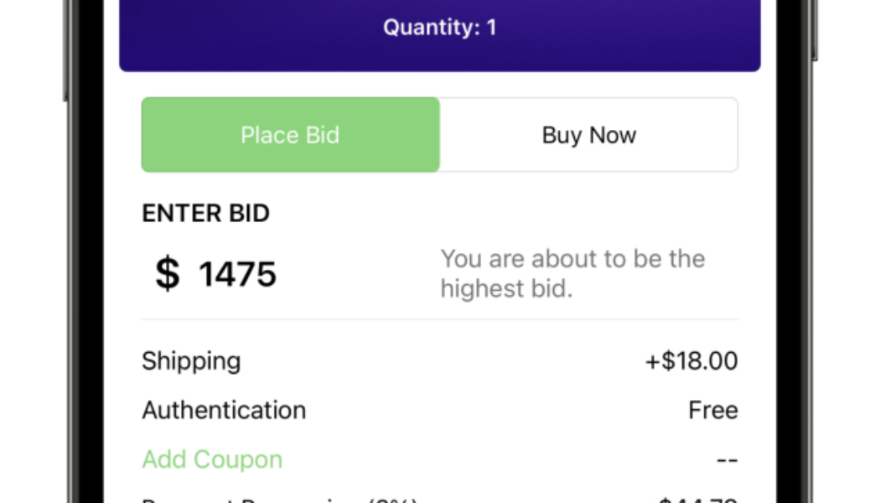Click the 1475 bid value

coord(237,273)
